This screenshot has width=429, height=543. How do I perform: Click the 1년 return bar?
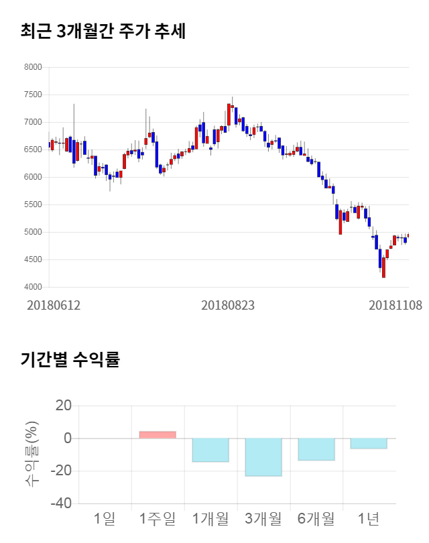click(369, 443)
